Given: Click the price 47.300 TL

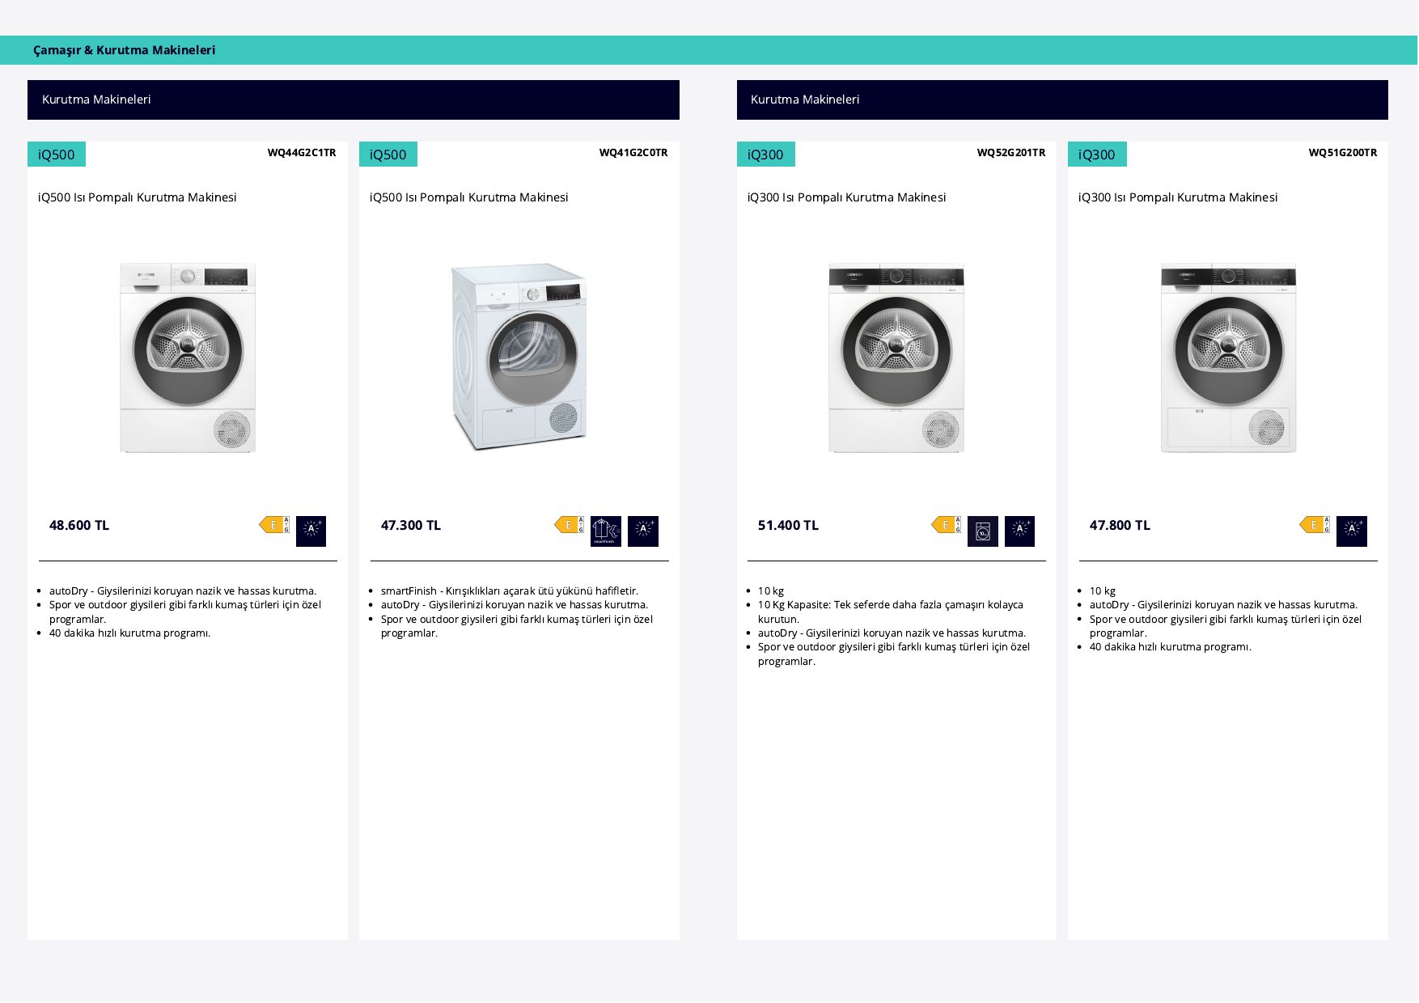Looking at the screenshot, I should (411, 525).
